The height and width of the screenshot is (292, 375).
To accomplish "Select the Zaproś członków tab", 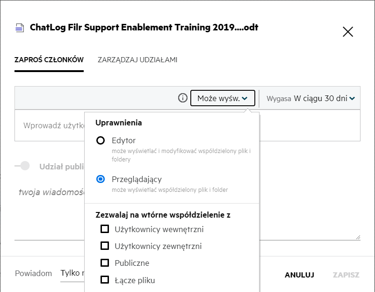I will [49, 60].
